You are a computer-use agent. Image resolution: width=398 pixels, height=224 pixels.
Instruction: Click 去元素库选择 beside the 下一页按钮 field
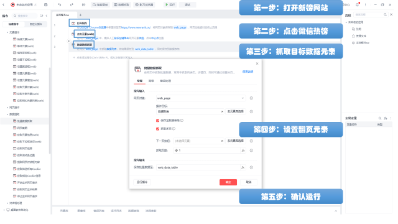tap(235, 141)
